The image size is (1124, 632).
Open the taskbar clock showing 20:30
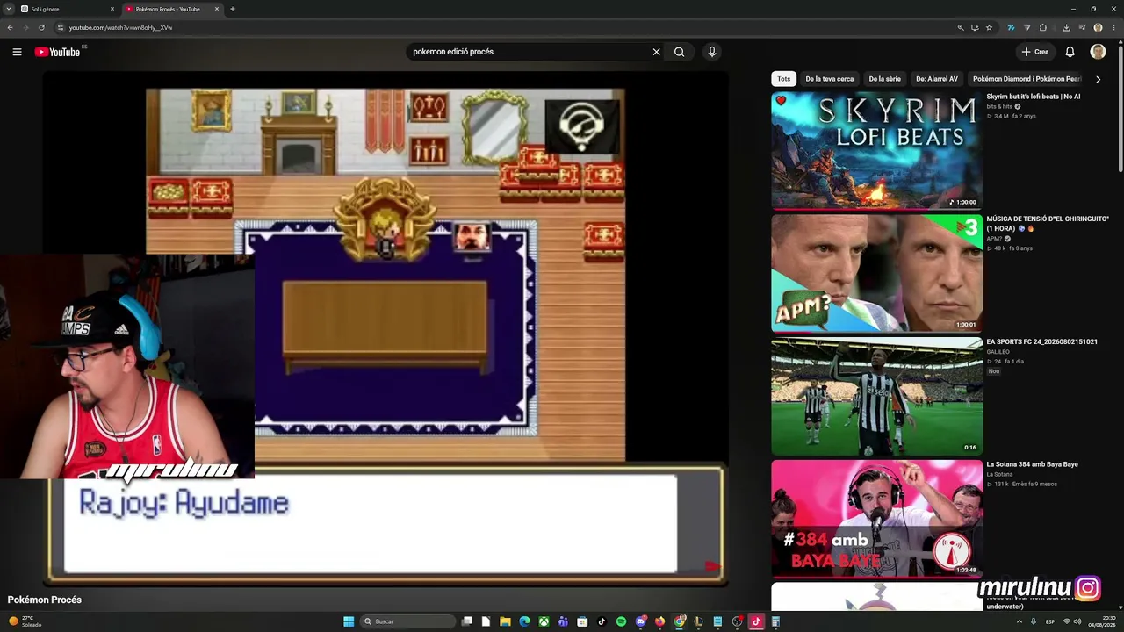click(1102, 621)
